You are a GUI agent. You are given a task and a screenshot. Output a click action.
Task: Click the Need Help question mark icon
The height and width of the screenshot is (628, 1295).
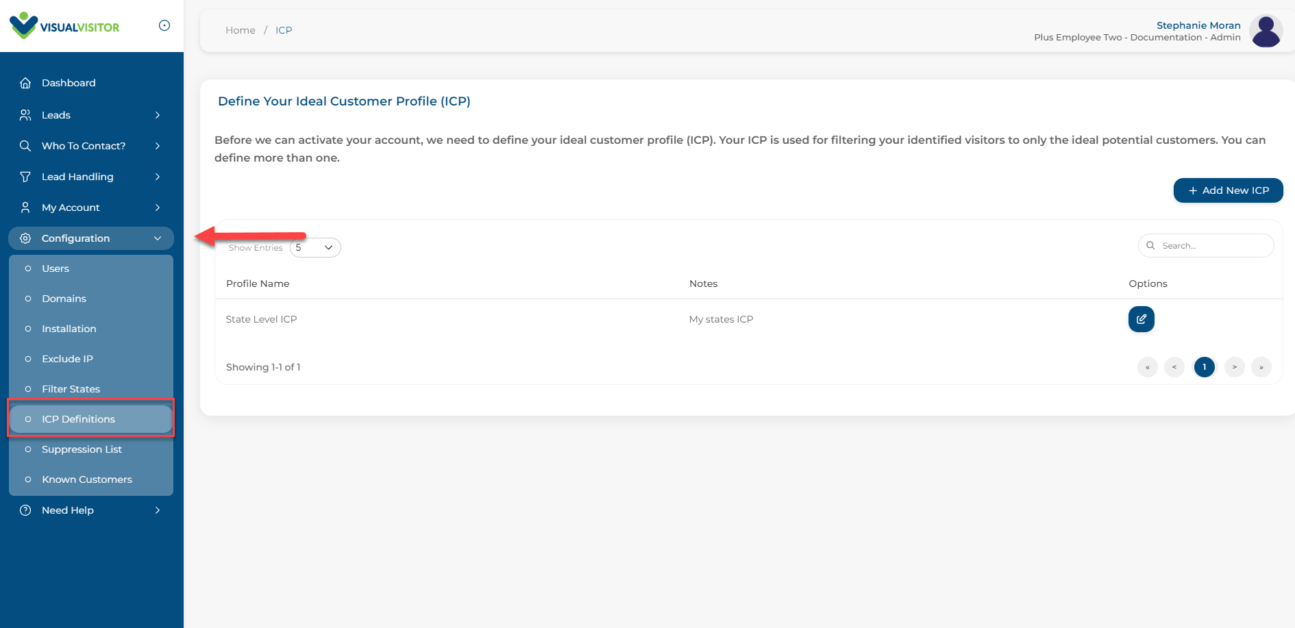25,510
